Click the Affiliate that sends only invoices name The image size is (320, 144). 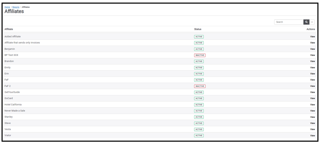pyautogui.click(x=22, y=43)
